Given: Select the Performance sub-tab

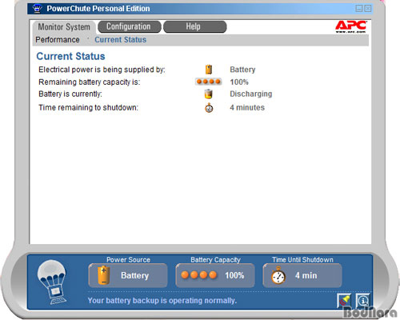Looking at the screenshot, I should point(58,40).
